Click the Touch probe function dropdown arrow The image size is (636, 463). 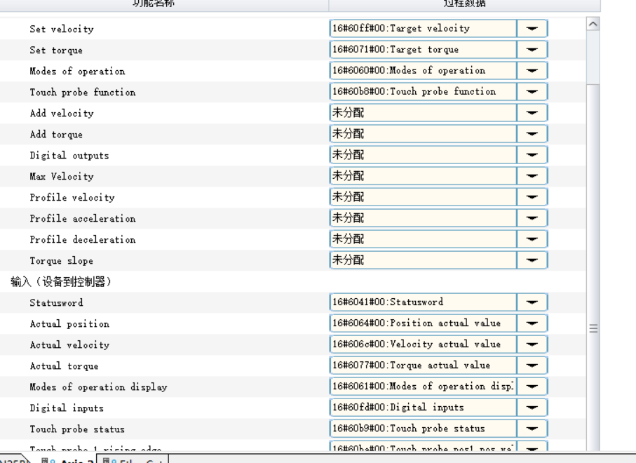point(532,92)
